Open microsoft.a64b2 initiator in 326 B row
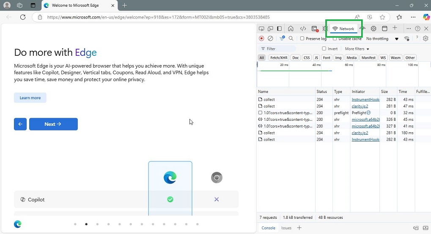This screenshot has height=234, width=431. click(x=365, y=120)
